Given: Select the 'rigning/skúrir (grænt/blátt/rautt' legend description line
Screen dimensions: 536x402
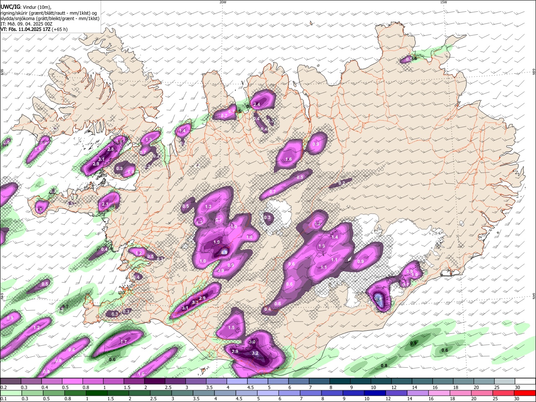Looking at the screenshot, I should [x=49, y=13].
